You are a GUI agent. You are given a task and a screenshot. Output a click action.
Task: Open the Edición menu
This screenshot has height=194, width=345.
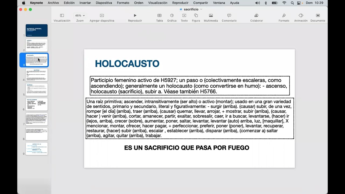click(x=69, y=3)
